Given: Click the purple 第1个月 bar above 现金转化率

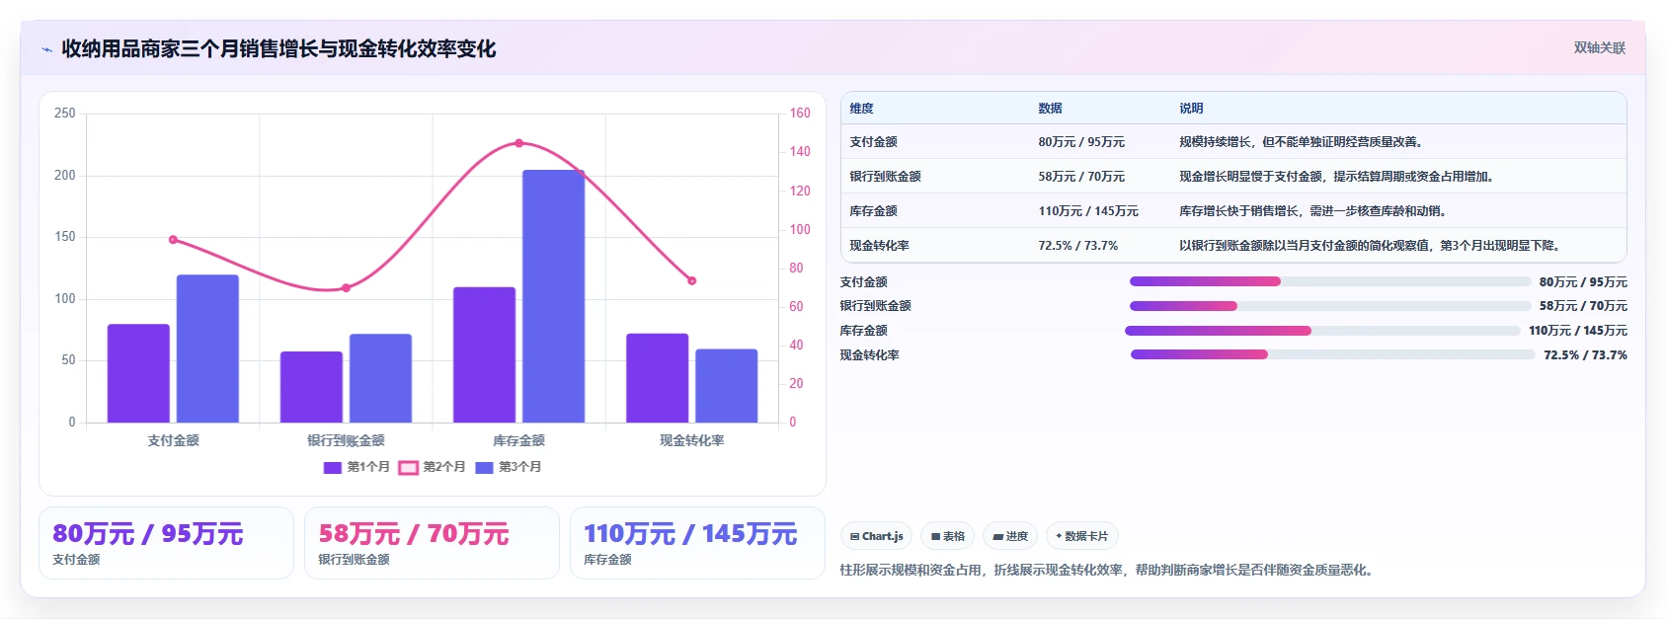Looking at the screenshot, I should (x=657, y=378).
